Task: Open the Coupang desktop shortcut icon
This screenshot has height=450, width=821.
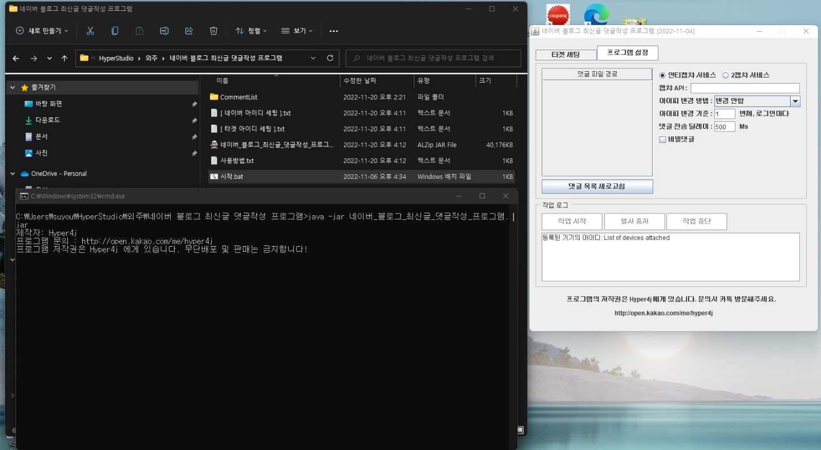Action: (x=558, y=15)
